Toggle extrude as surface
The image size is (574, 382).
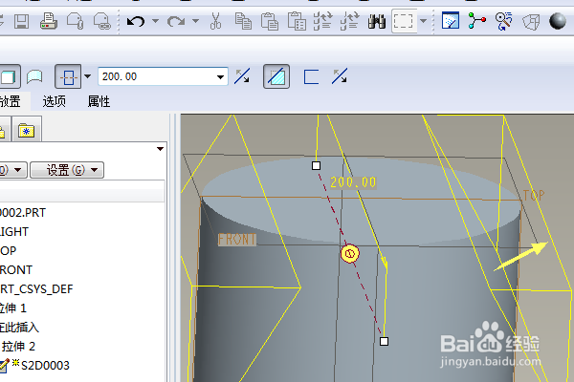34,76
